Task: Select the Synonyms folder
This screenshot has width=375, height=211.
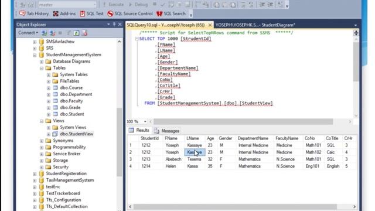Action: tap(63, 141)
